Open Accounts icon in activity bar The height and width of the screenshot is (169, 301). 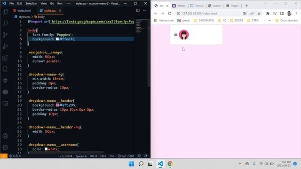click(5, 136)
